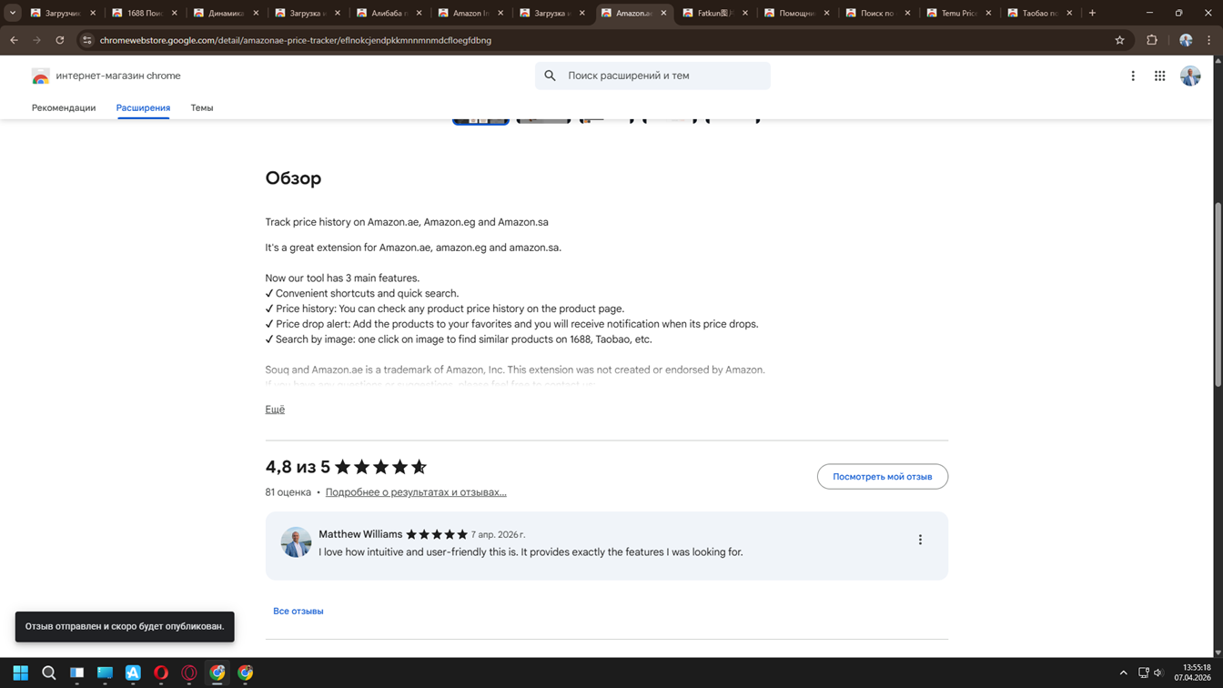The height and width of the screenshot is (688, 1223).
Task: Switch to the Загрузчик browser tab
Action: (x=62, y=13)
